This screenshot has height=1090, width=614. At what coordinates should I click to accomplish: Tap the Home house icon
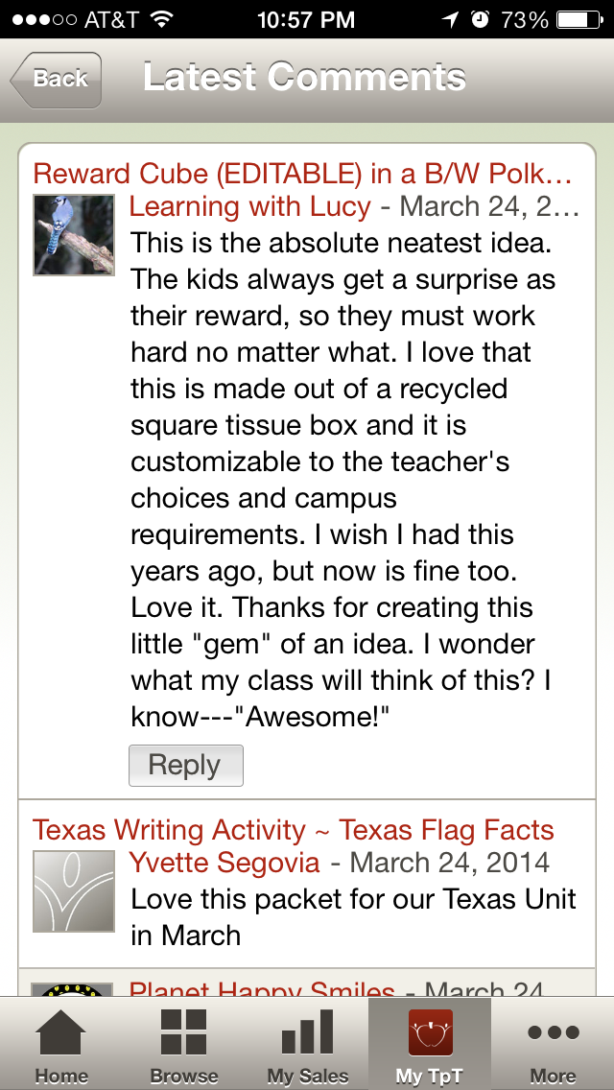click(x=60, y=1034)
